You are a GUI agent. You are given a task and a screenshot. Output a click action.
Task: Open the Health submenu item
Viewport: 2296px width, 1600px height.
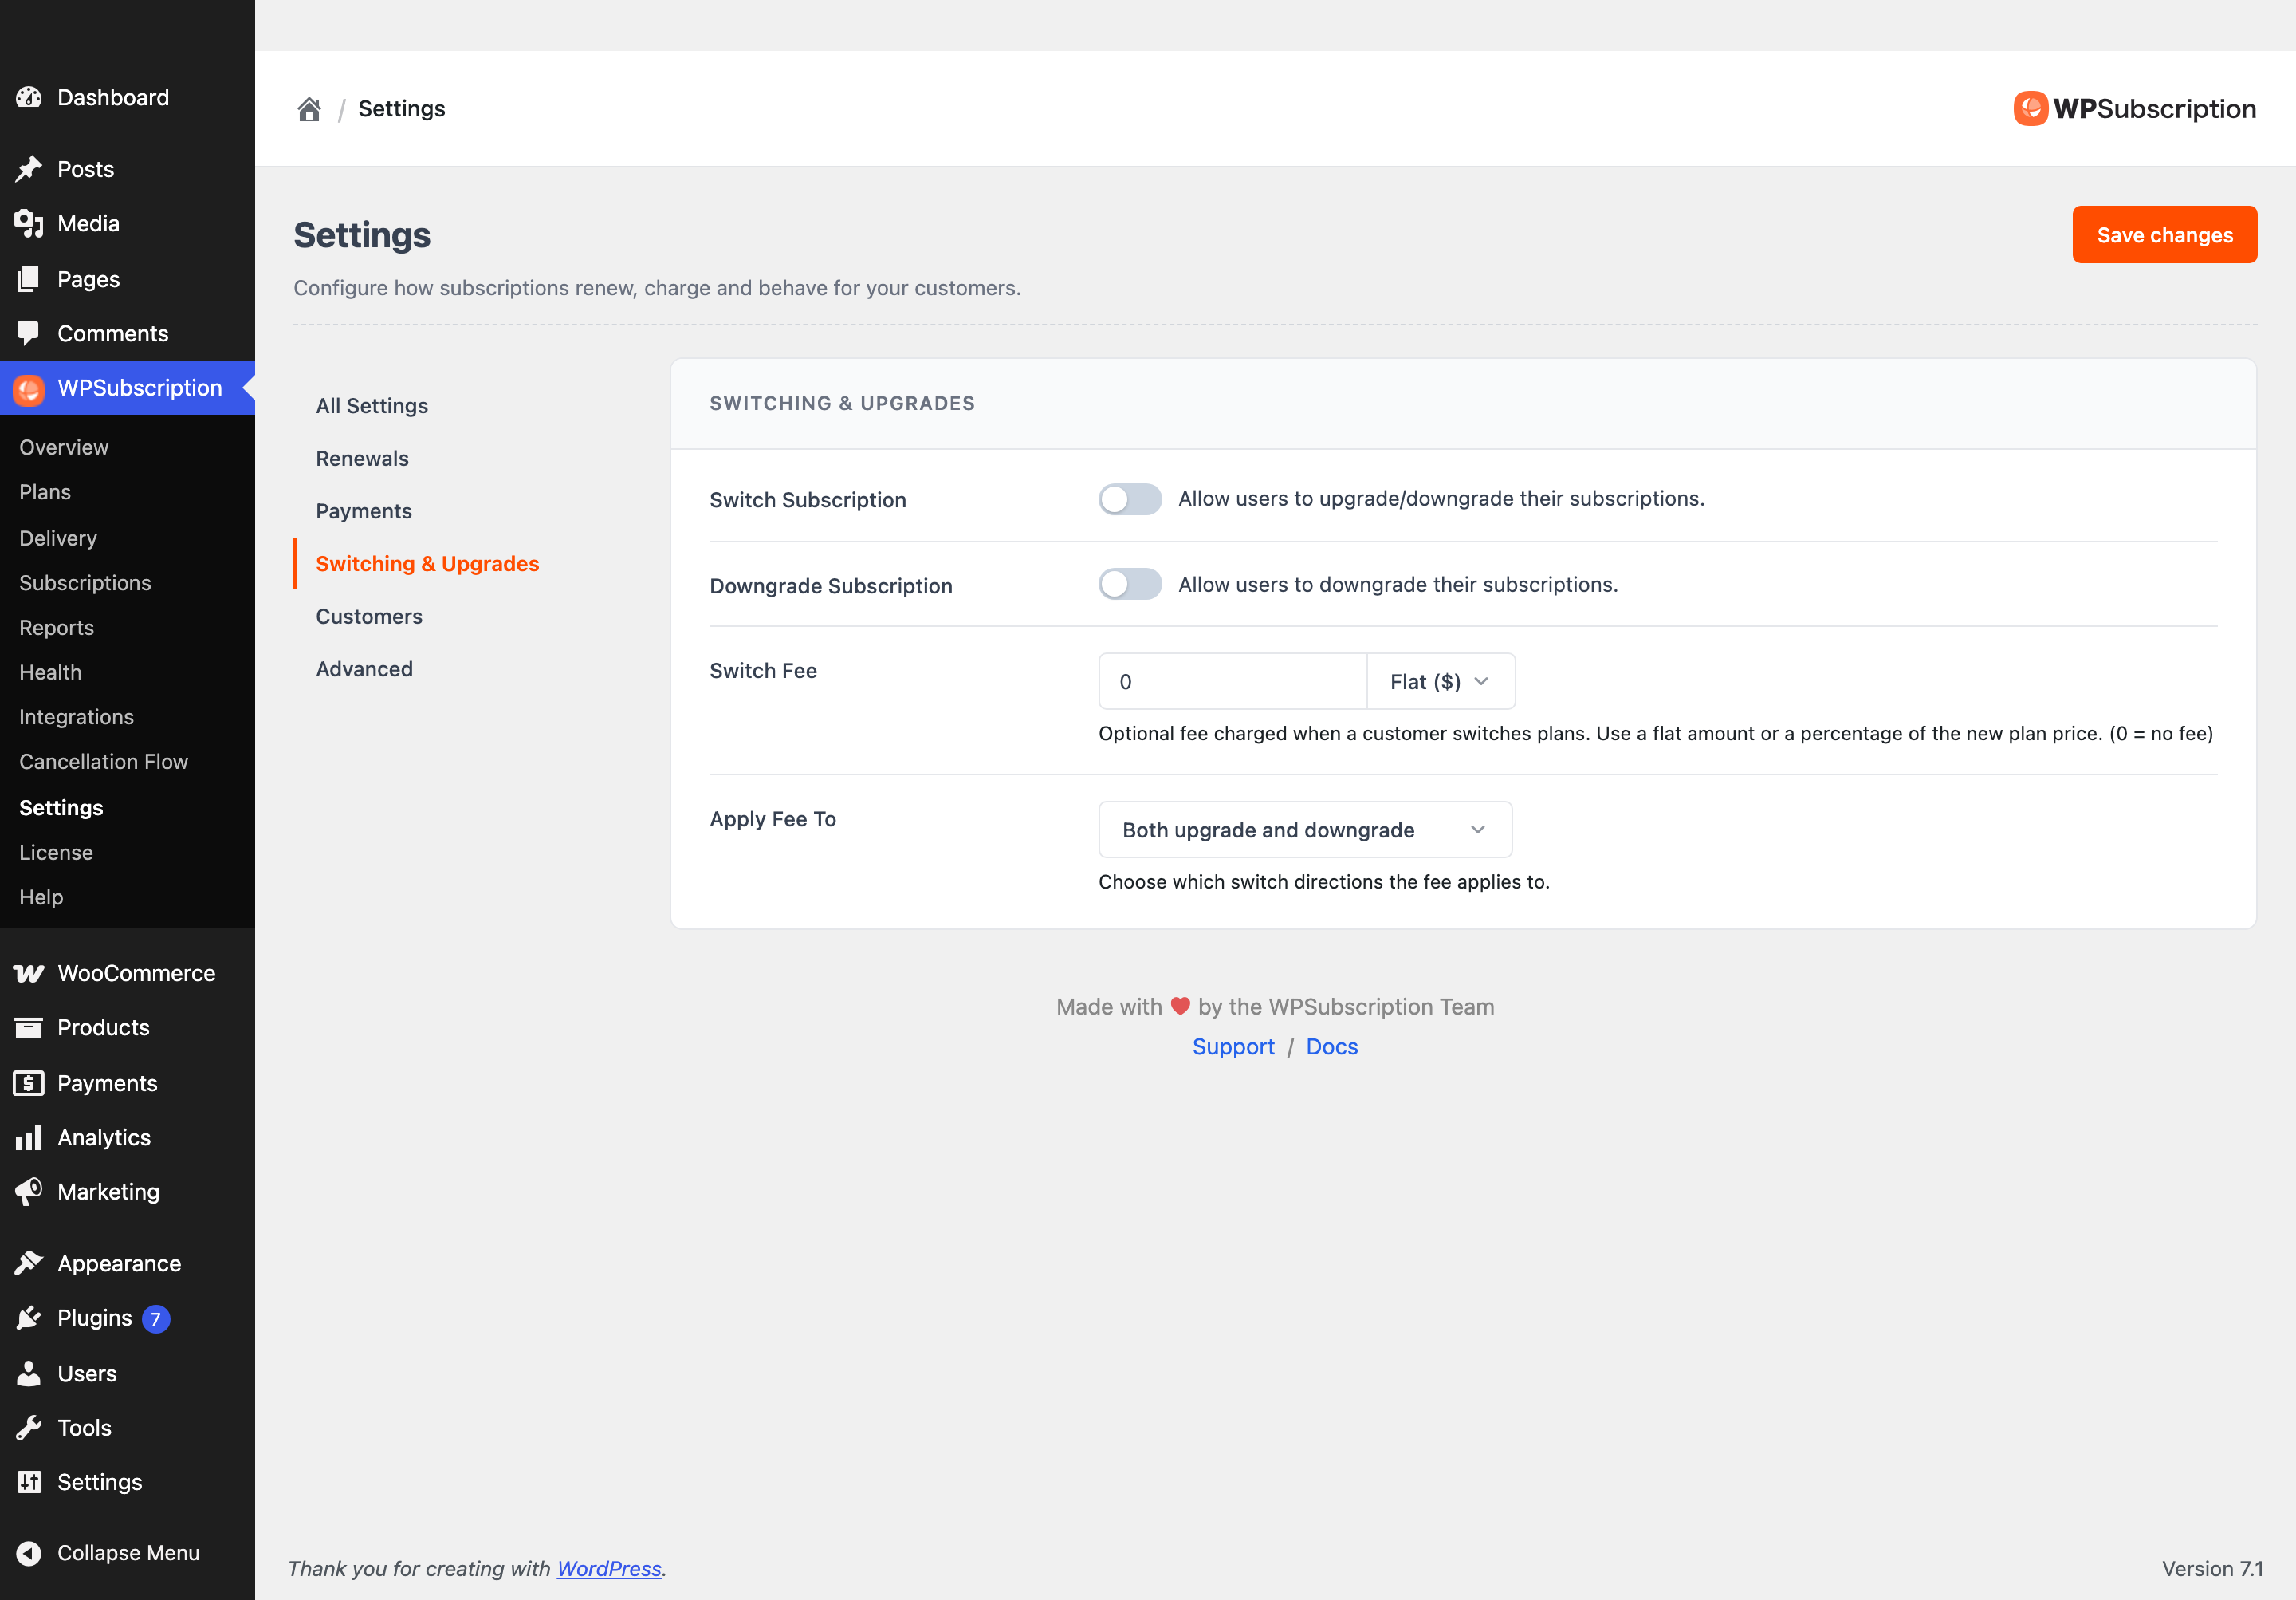click(50, 672)
